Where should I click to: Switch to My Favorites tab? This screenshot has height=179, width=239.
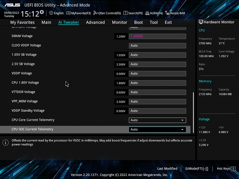pyautogui.click(x=22, y=22)
